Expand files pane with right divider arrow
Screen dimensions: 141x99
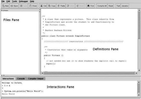40,12
